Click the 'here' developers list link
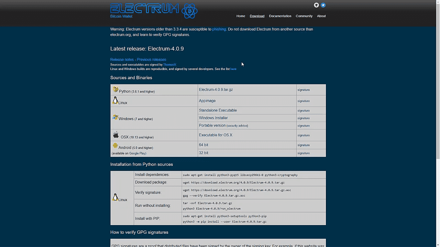This screenshot has height=247, width=440. pos(233,69)
